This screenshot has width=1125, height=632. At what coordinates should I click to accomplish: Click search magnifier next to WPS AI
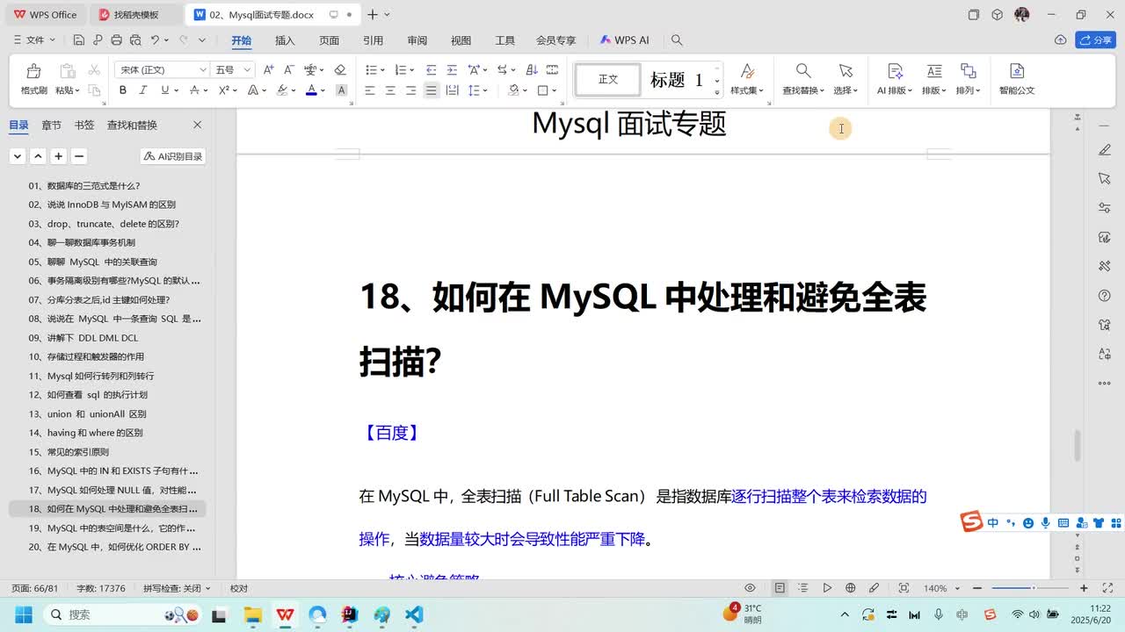(677, 40)
